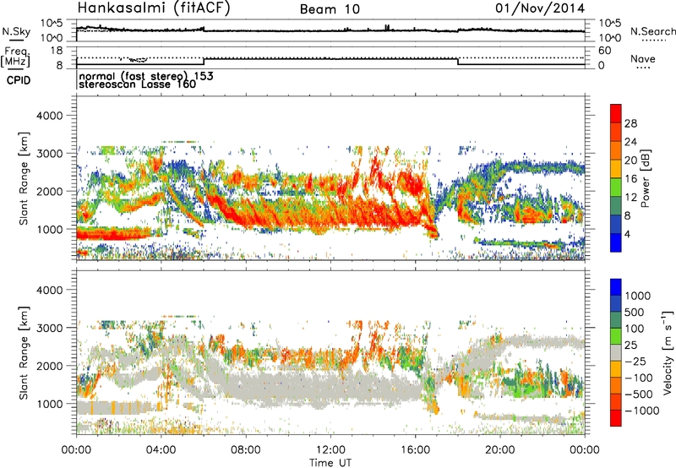Click the sky noise trace panel

pos(330,30)
